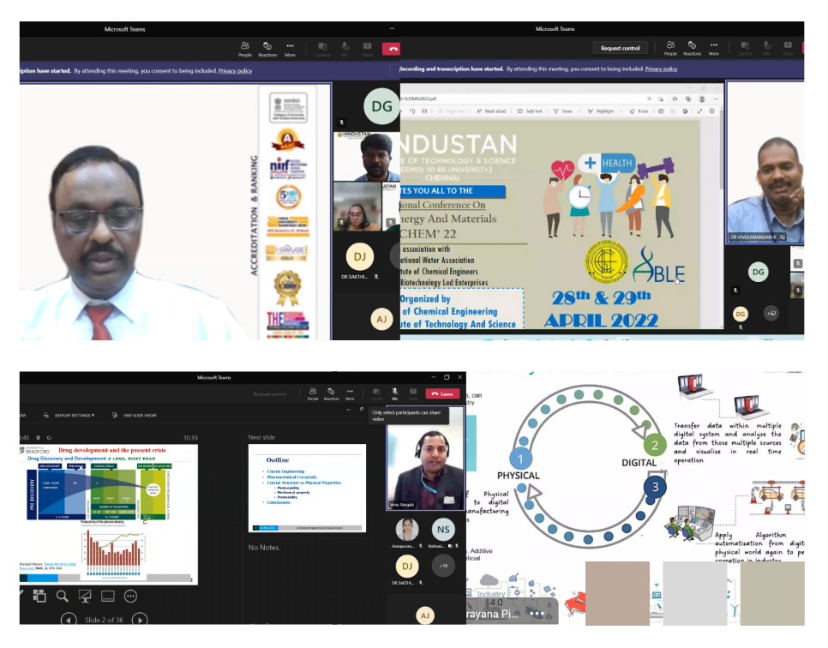Open Reactions in top-right Teams window
The width and height of the screenshot is (828, 648).
pyautogui.click(x=692, y=48)
